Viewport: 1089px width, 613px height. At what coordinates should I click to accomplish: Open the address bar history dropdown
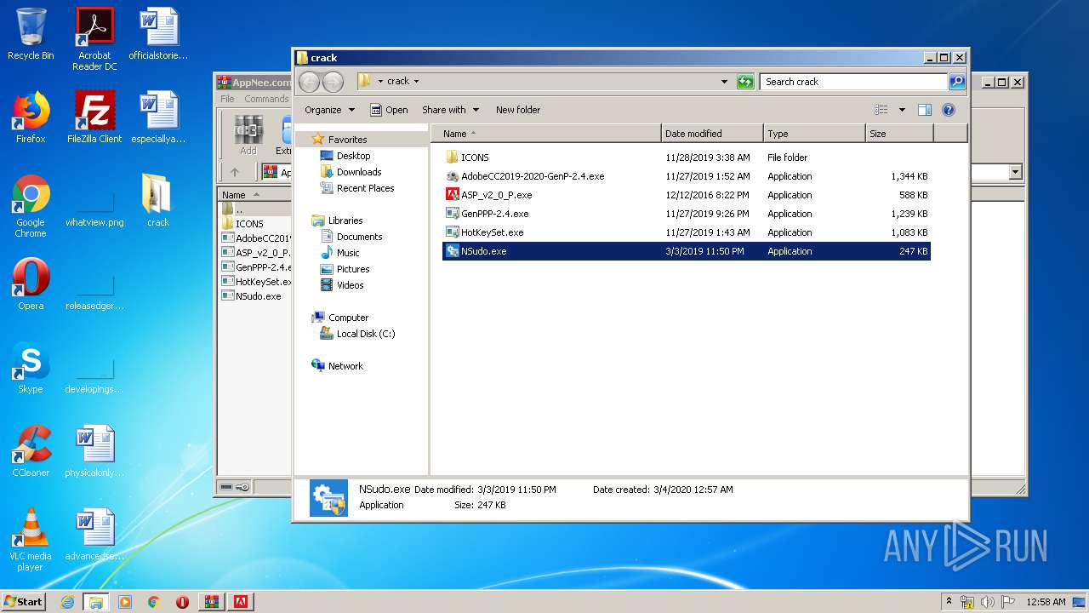click(x=724, y=82)
